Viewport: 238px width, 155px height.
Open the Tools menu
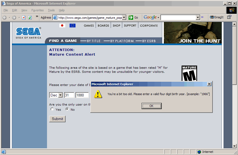coord(51,10)
